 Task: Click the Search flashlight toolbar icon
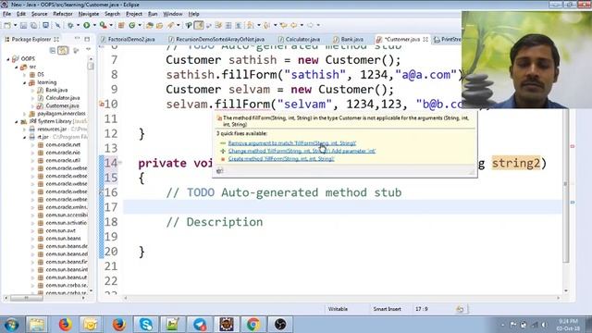(x=170, y=25)
